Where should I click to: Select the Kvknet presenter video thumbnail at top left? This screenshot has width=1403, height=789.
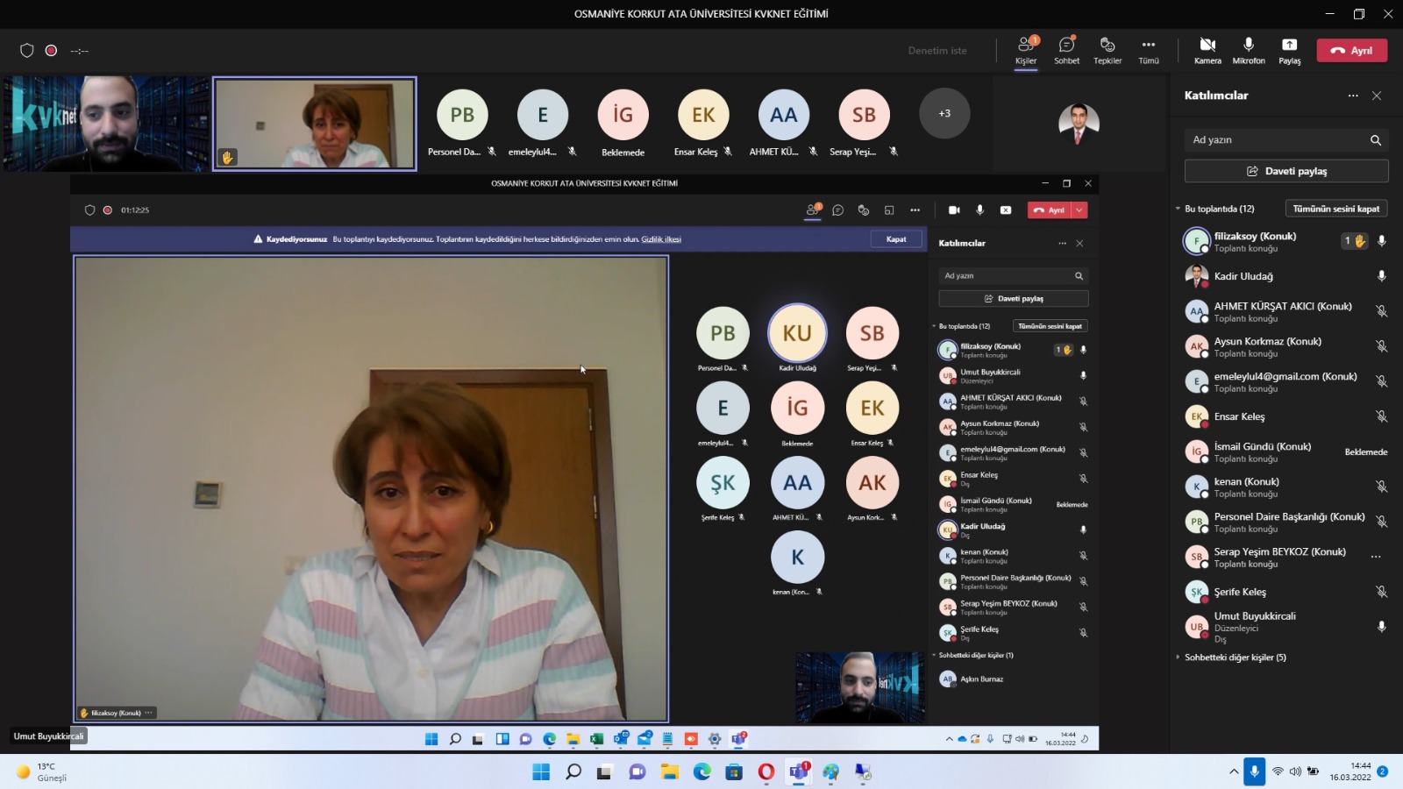click(106, 123)
